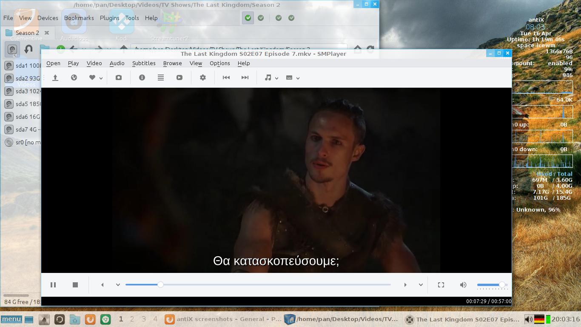This screenshot has width=581, height=327.
Task: Click the German flag keyboard layout indicator
Action: click(x=539, y=319)
